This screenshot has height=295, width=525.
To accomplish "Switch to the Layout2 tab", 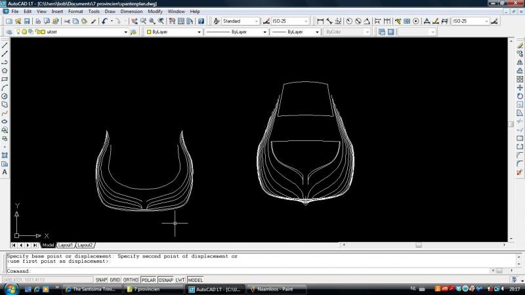I will pos(85,245).
